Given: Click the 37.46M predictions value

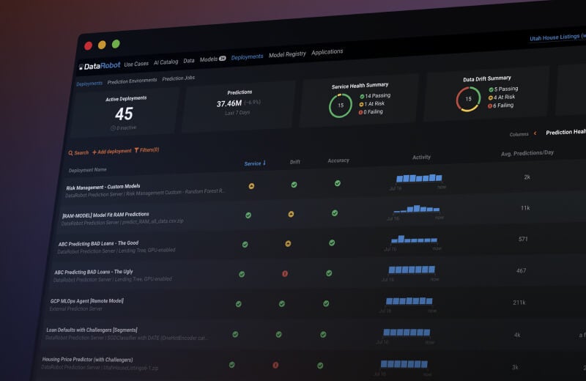Looking at the screenshot, I should click(x=229, y=103).
